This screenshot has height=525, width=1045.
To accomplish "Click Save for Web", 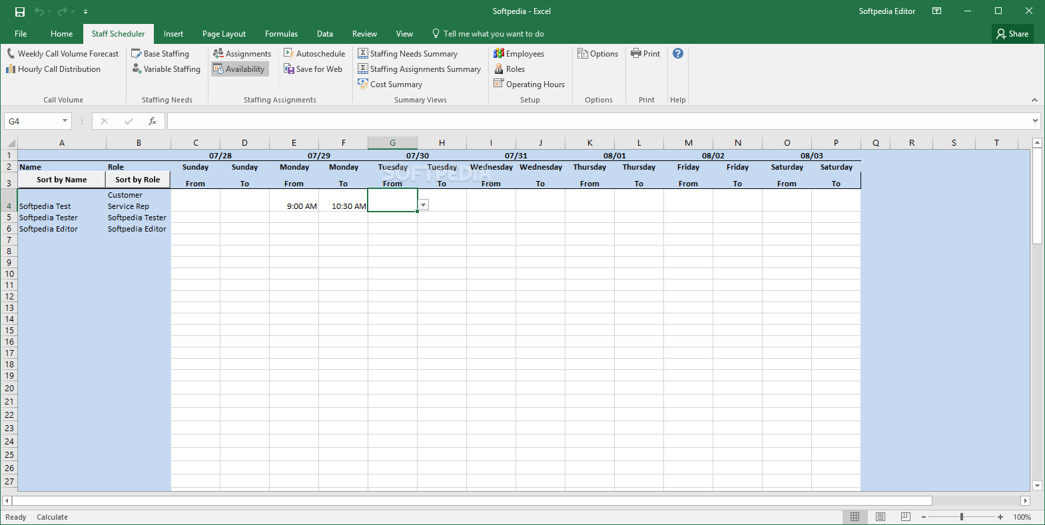I will [x=313, y=69].
